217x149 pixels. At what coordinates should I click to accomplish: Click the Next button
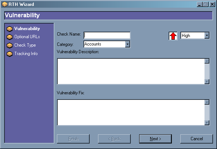click(x=155, y=139)
